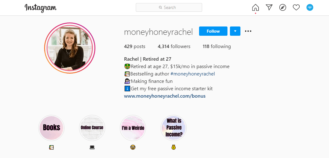Open direct messages paper plane icon
The width and height of the screenshot is (329, 158).
(269, 7)
